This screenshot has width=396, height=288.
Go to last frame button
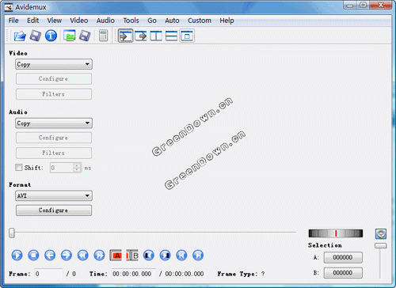click(198, 256)
